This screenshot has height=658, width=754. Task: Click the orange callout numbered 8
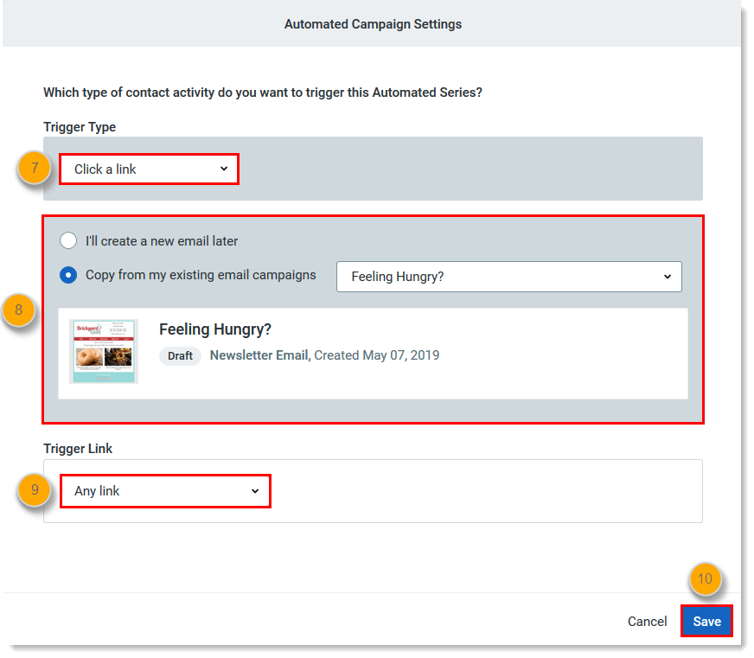coord(20,311)
